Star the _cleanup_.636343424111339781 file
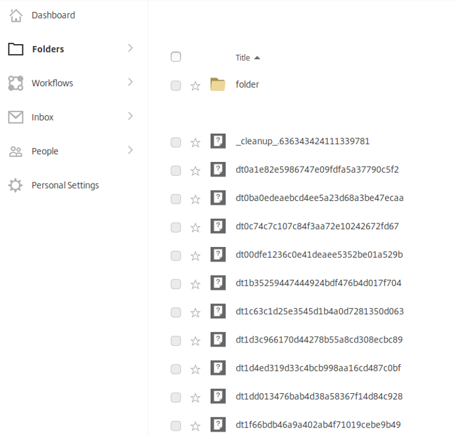This screenshot has width=457, height=436. [x=196, y=142]
